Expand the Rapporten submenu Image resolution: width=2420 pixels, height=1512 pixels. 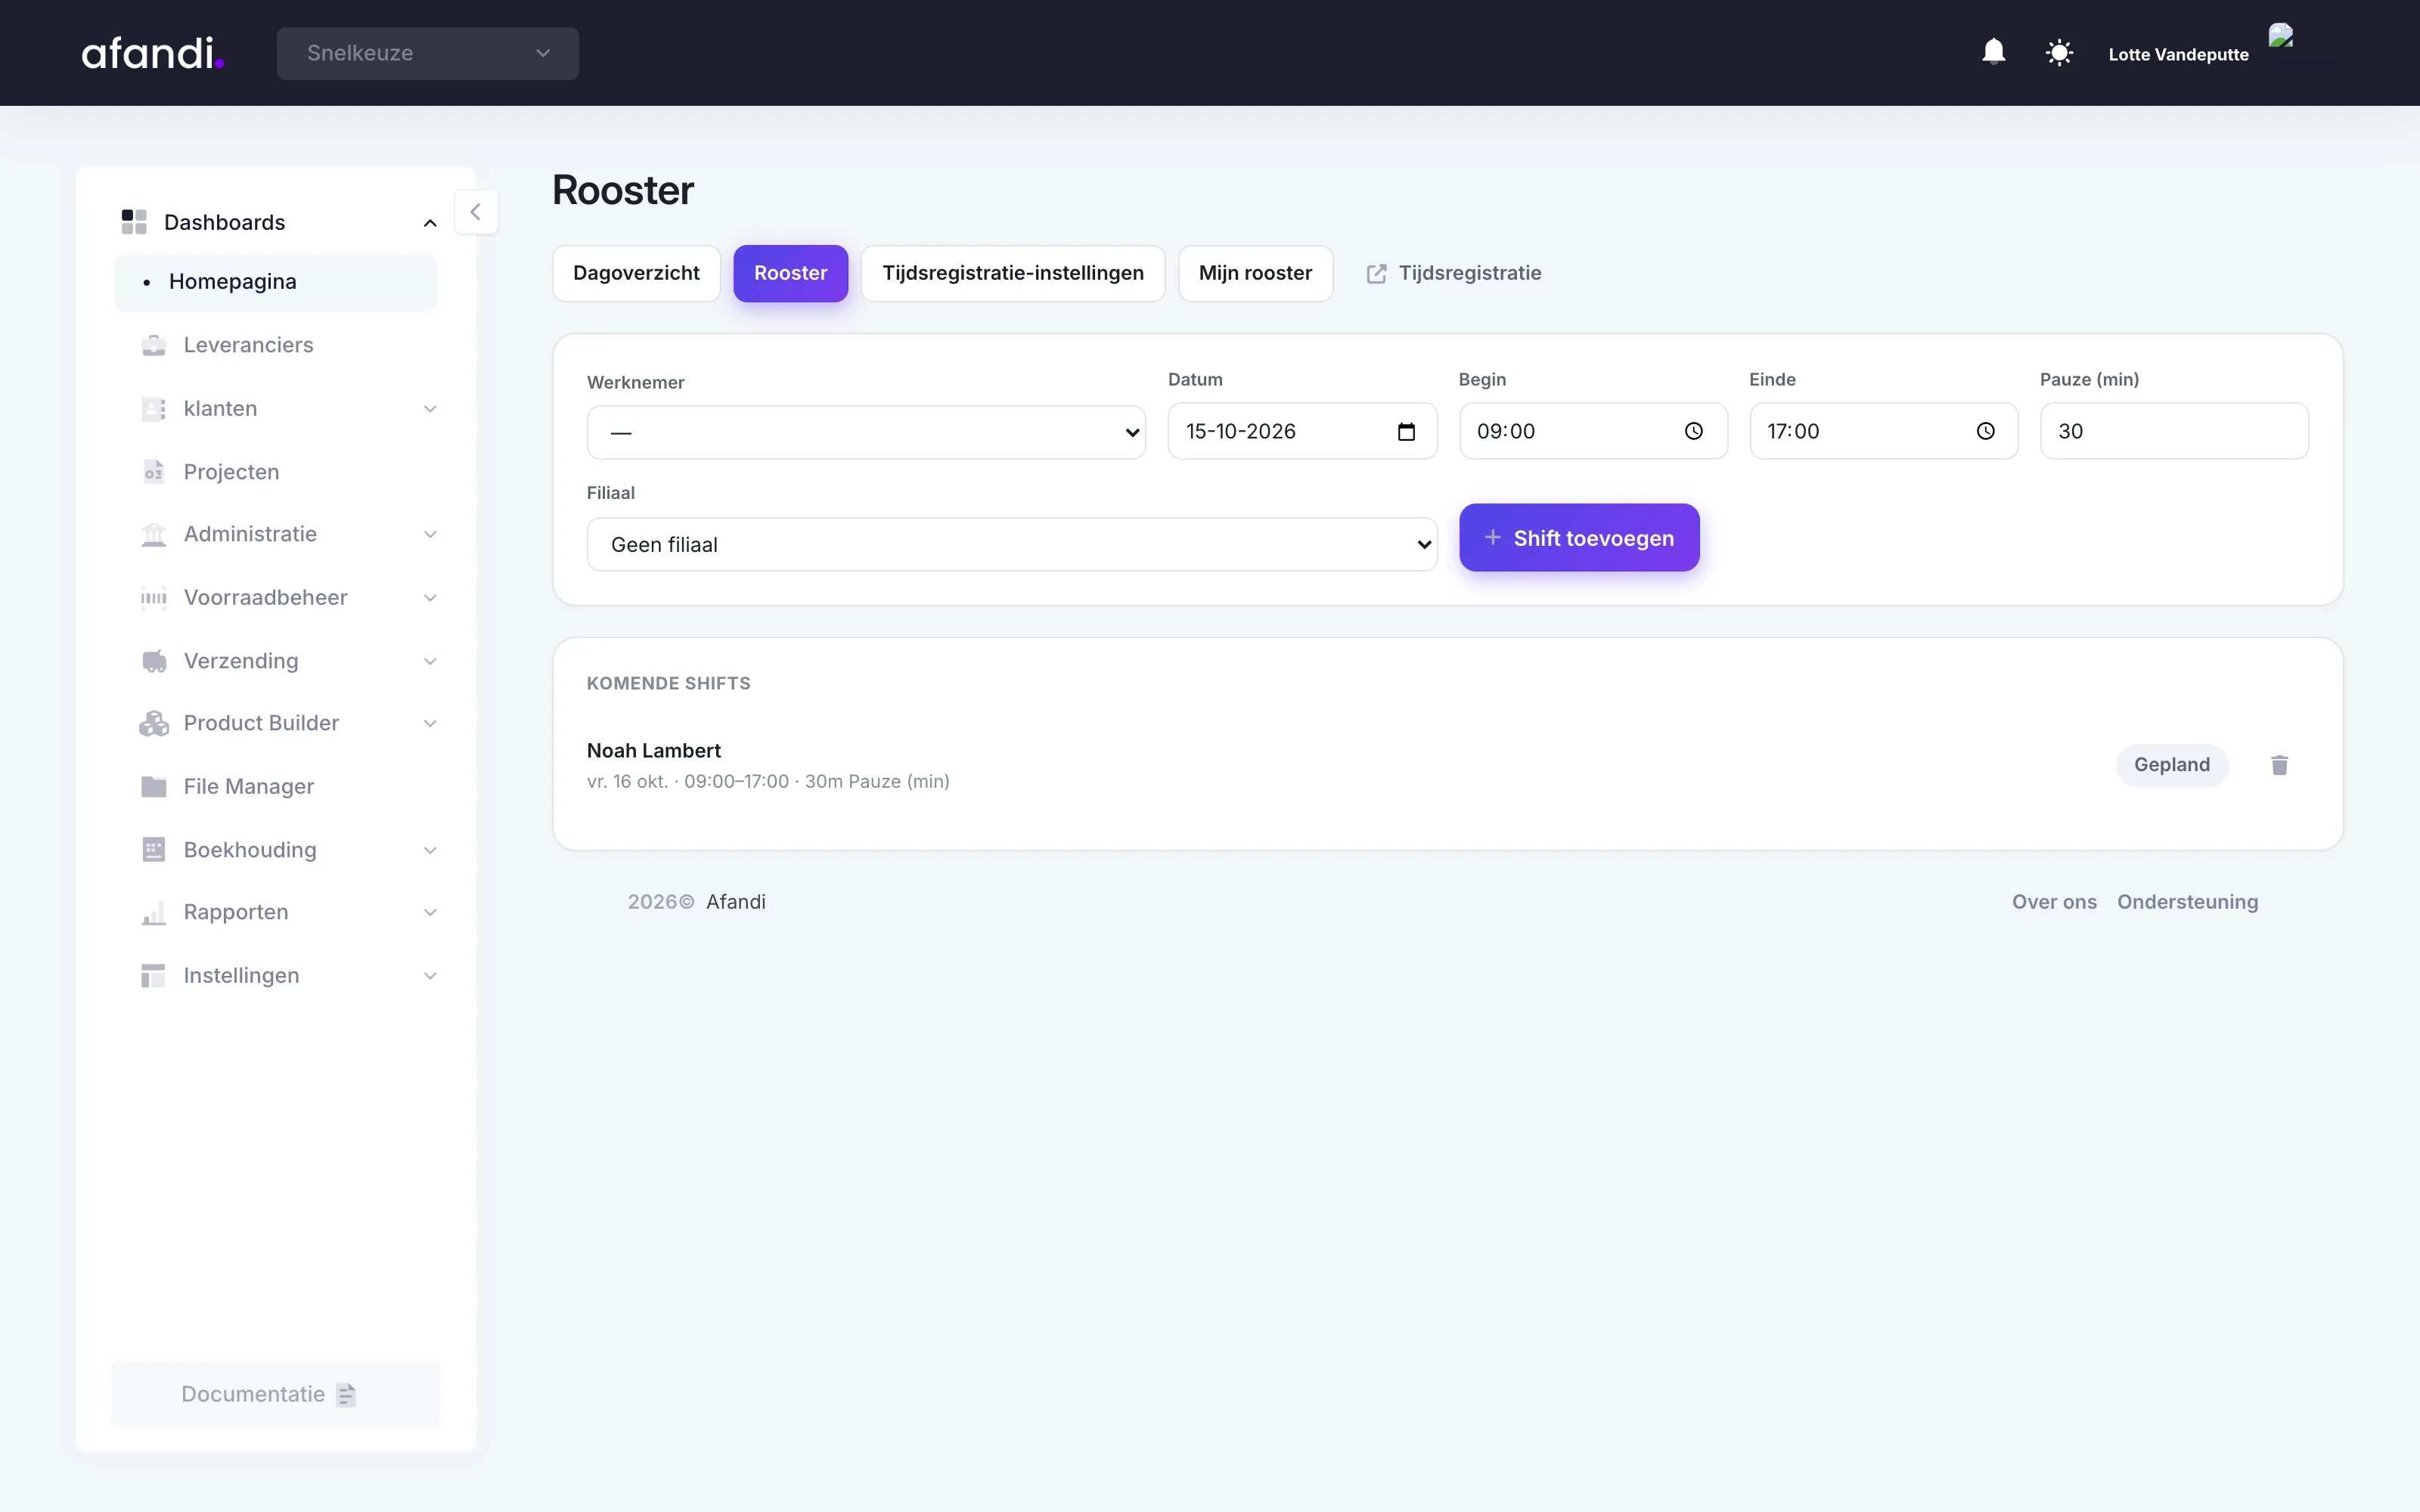(x=430, y=913)
